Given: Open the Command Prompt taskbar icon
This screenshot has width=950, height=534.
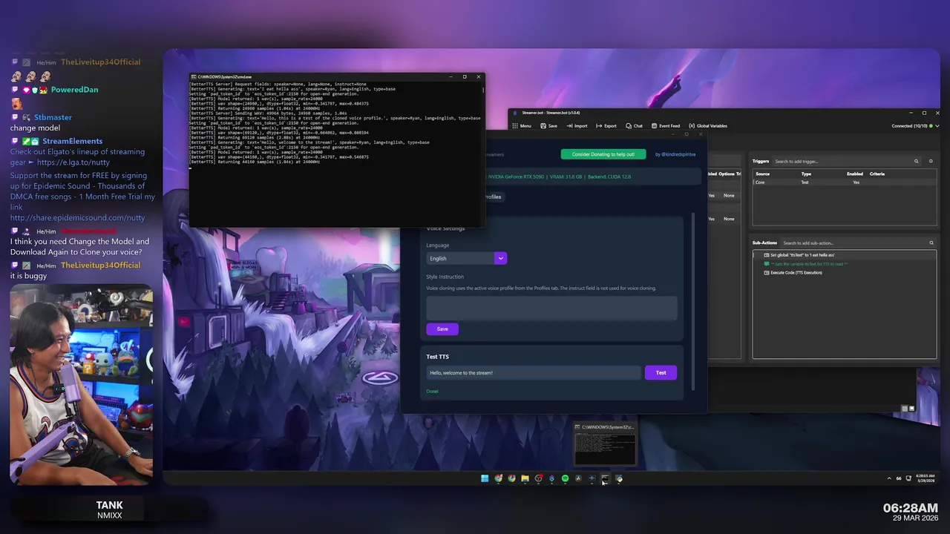Looking at the screenshot, I should (x=605, y=478).
